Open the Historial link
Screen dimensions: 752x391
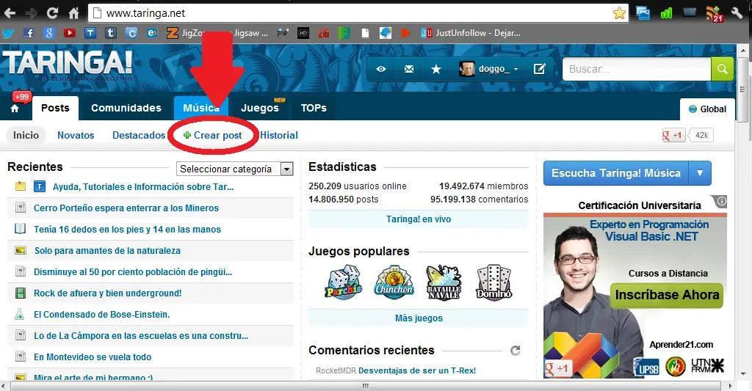[x=278, y=135]
